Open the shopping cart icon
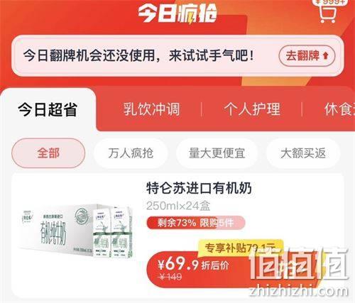Screen dimensions: 355x303 [x=327, y=13]
